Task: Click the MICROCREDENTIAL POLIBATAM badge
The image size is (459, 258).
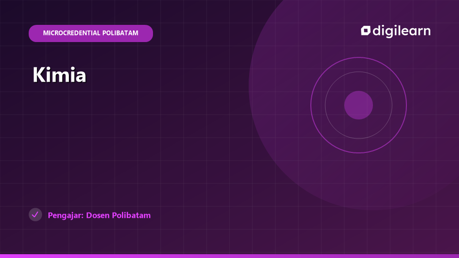Action: click(91, 33)
